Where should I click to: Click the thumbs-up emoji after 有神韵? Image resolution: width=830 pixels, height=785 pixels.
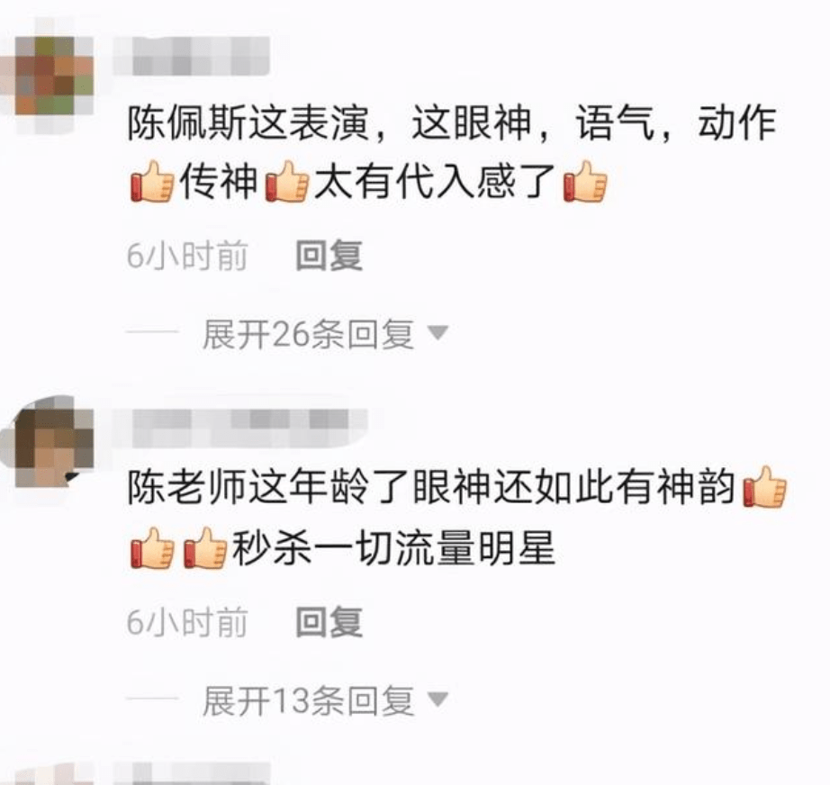point(765,487)
